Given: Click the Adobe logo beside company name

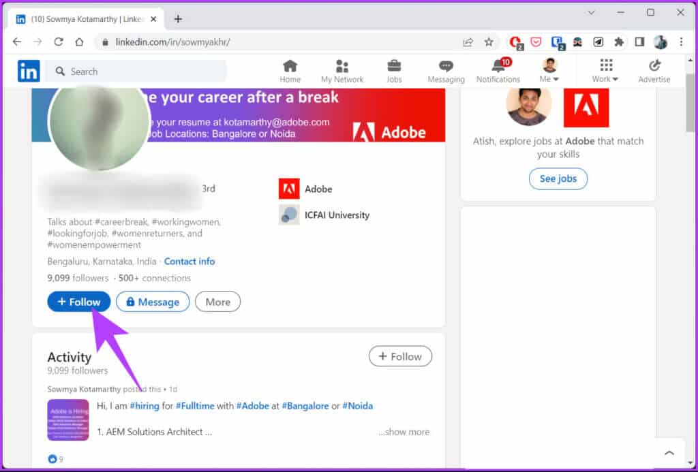Looking at the screenshot, I should (289, 189).
